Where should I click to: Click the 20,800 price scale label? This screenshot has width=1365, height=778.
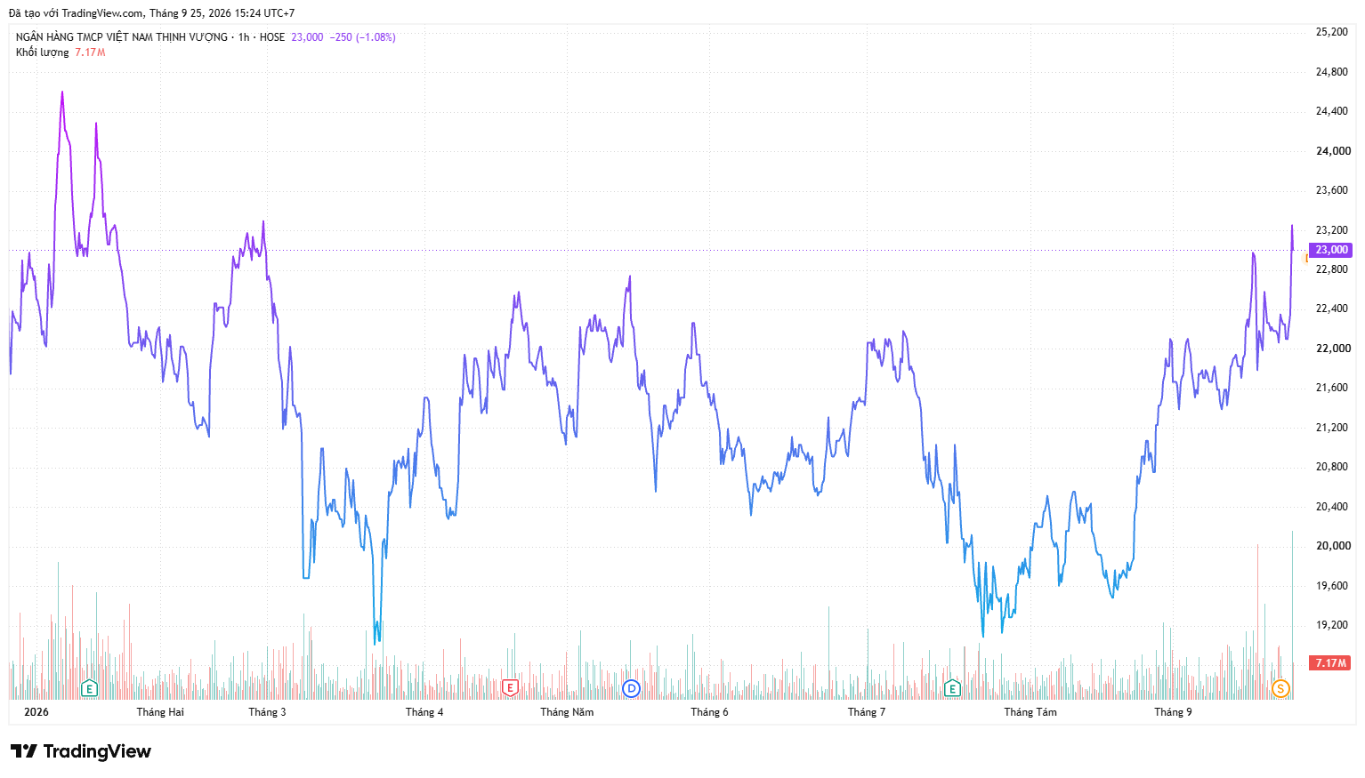[x=1332, y=467]
